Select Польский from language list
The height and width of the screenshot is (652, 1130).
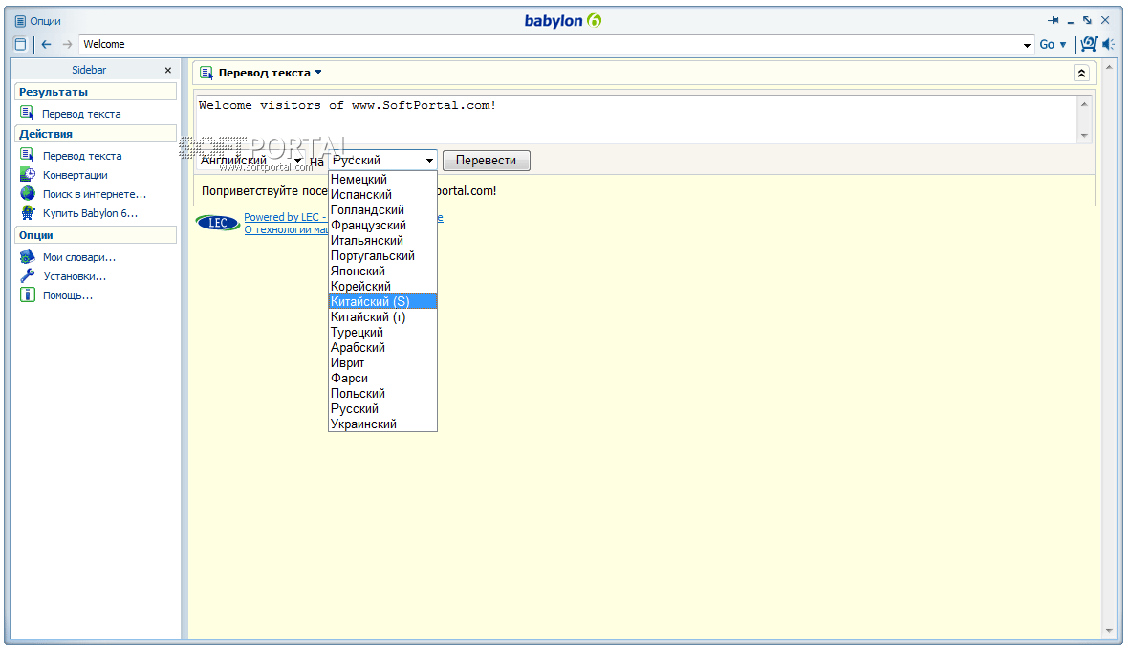[382, 393]
